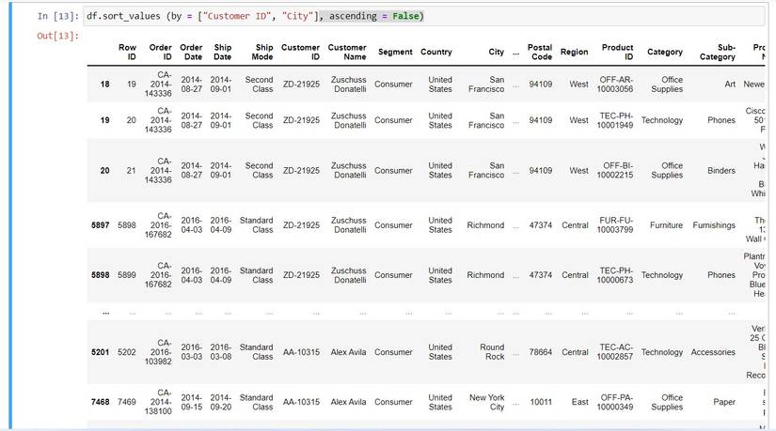The image size is (776, 431).
Task: Click index label 5897
Action: coord(100,225)
